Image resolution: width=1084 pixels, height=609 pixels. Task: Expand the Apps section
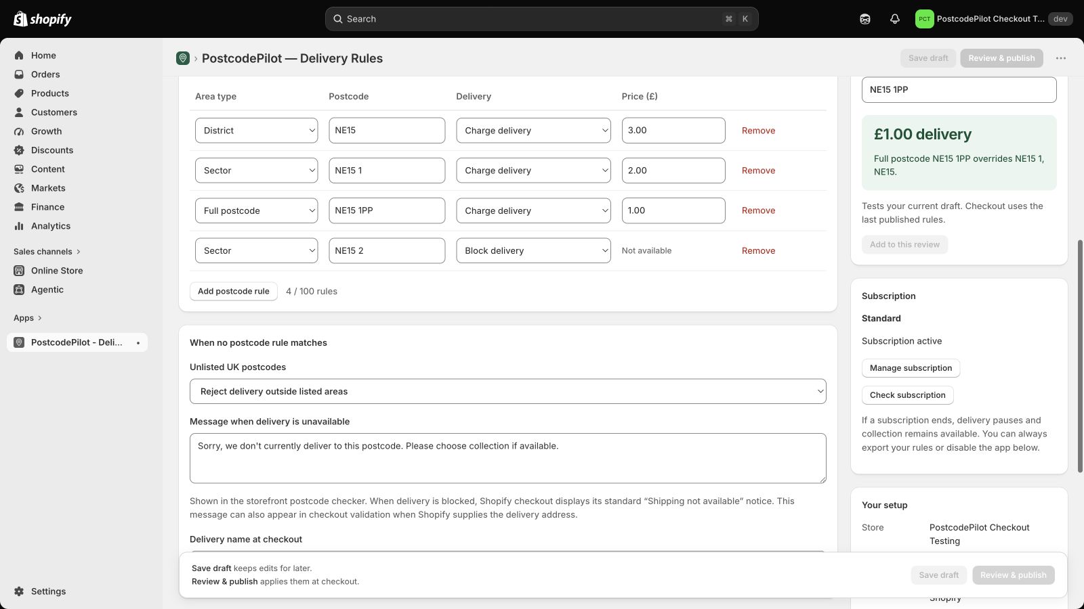[28, 318]
